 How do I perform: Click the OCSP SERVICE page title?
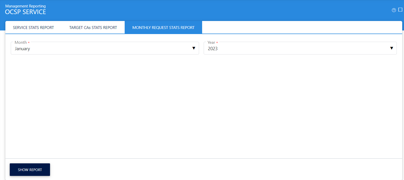[x=25, y=12]
